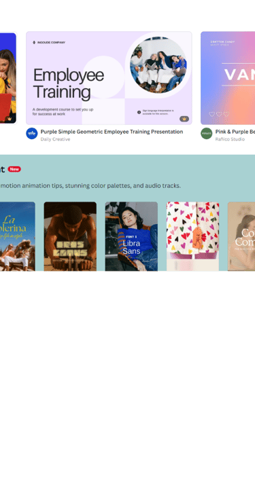Open the woman in yellow template thumbnail
Viewport: 255px width, 484px height.
pos(8,78)
